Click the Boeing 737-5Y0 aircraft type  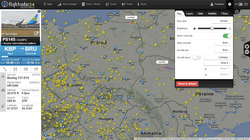pos(18,78)
